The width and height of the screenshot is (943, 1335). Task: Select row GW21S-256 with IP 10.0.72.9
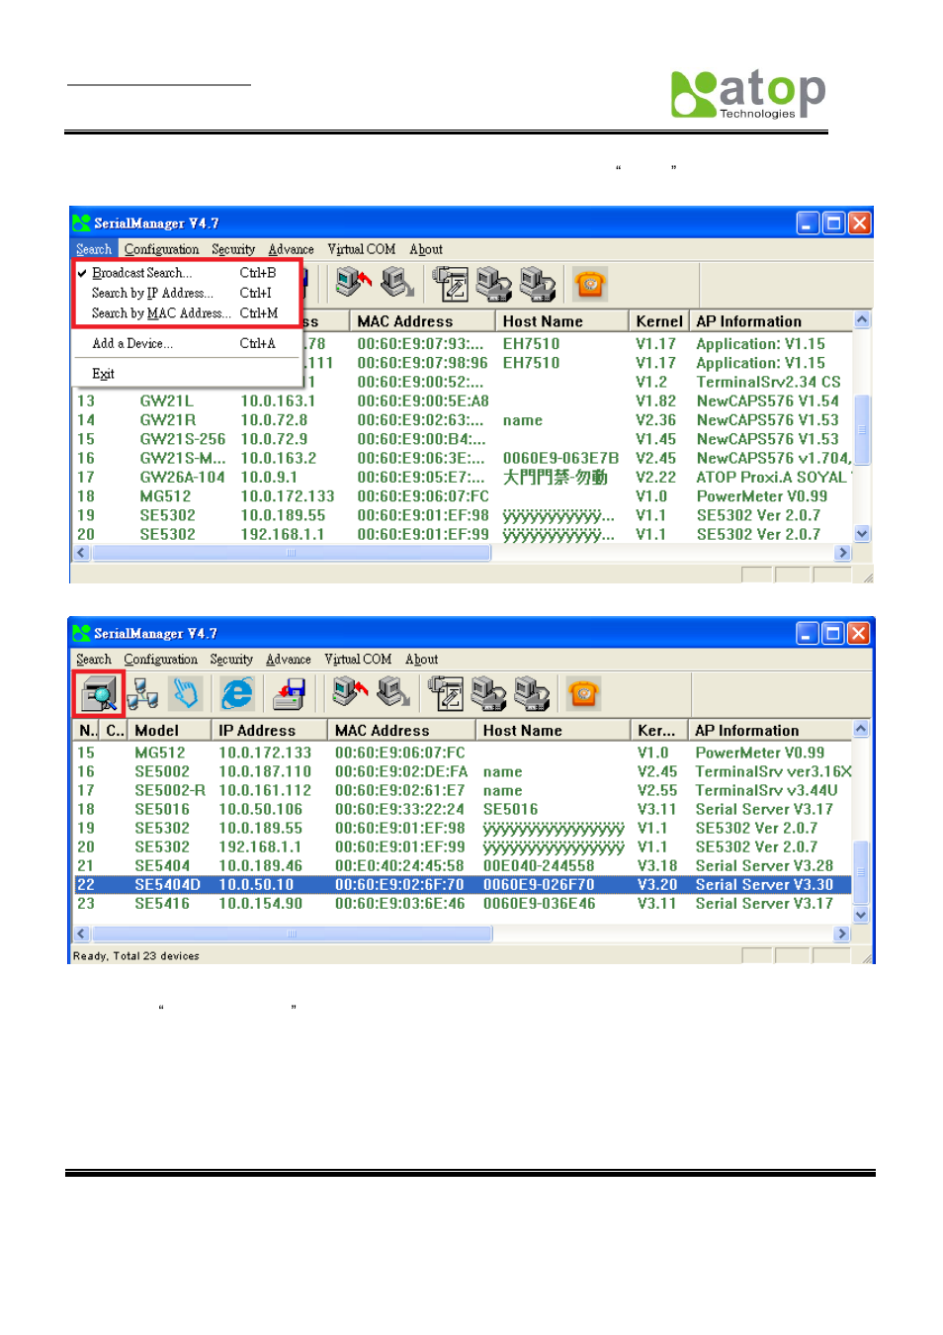464,439
